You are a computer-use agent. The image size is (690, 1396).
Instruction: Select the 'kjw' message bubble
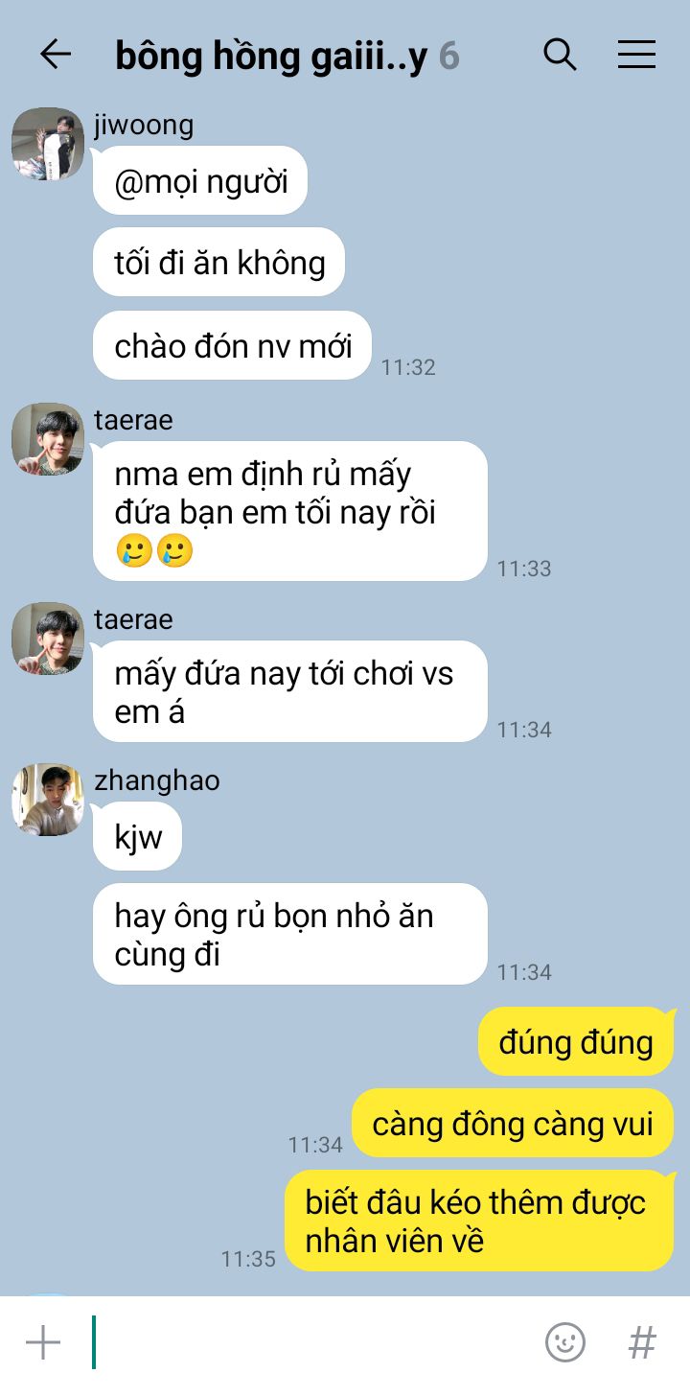[137, 836]
